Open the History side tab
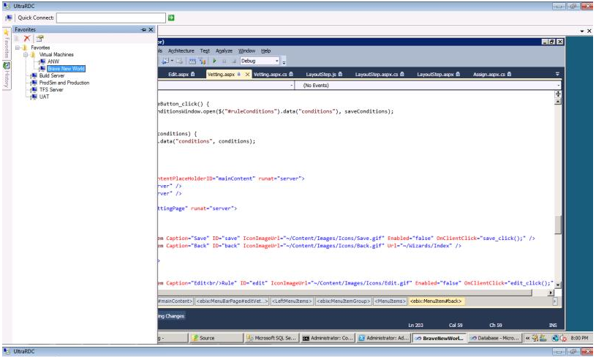Viewport: 596px width, 357px height. pos(7,75)
